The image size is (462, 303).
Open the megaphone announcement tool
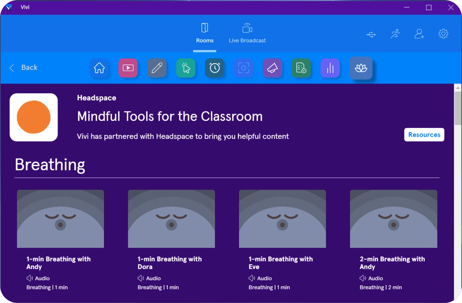click(x=272, y=68)
